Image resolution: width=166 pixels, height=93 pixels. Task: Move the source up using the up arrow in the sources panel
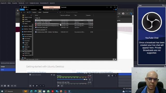(x=40, y=86)
